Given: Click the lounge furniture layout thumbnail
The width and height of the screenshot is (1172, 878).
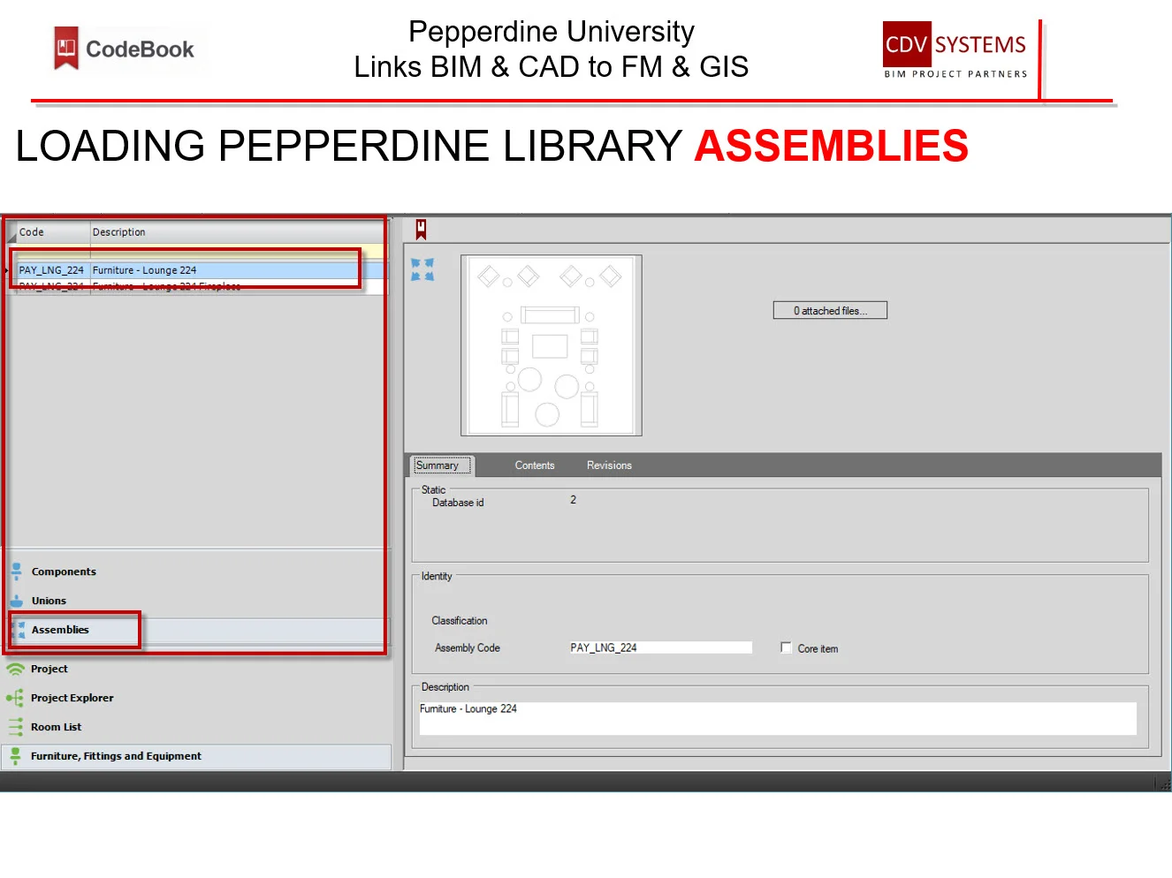Looking at the screenshot, I should [552, 345].
